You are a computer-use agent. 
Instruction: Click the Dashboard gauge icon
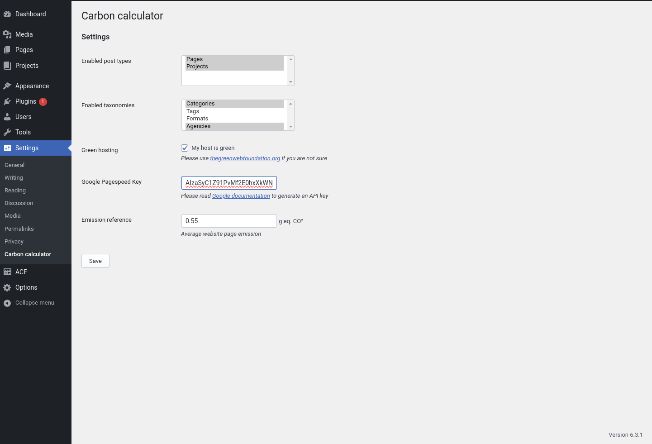click(x=7, y=14)
